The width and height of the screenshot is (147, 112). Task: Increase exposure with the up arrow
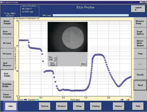point(55,57)
